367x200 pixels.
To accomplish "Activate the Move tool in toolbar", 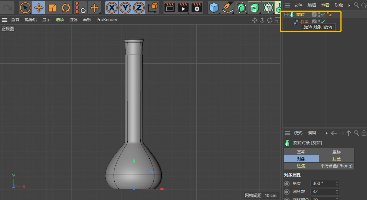I will [39, 8].
